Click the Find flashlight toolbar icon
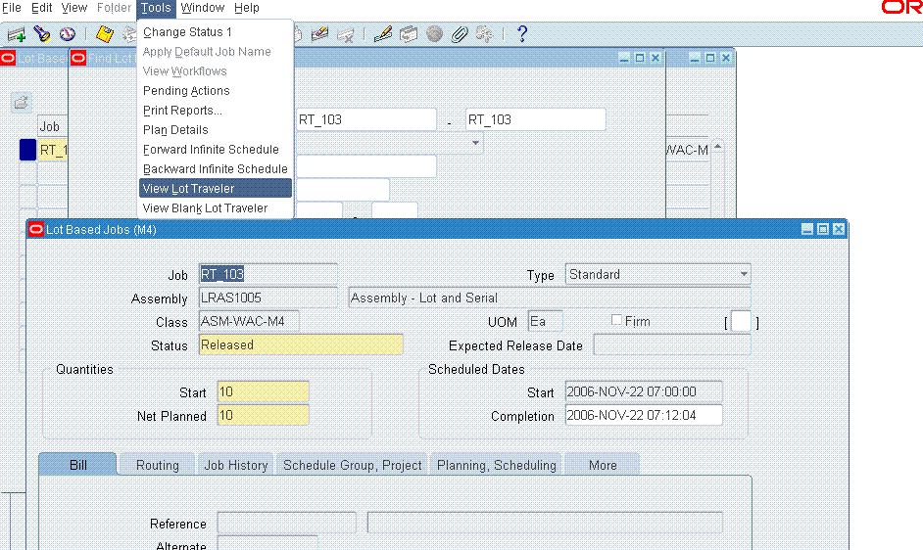This screenshot has width=923, height=550. point(42,34)
